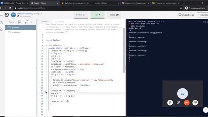Reload the page
This screenshot has height=117, width=208.
(x=10, y=8)
